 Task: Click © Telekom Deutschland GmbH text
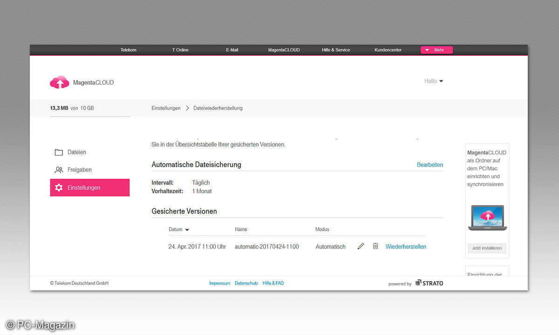[79, 283]
